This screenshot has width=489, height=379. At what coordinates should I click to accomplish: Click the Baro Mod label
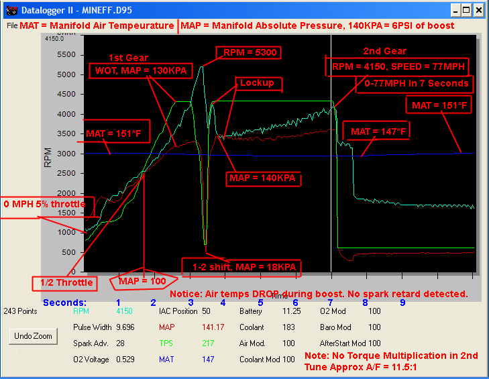click(335, 327)
